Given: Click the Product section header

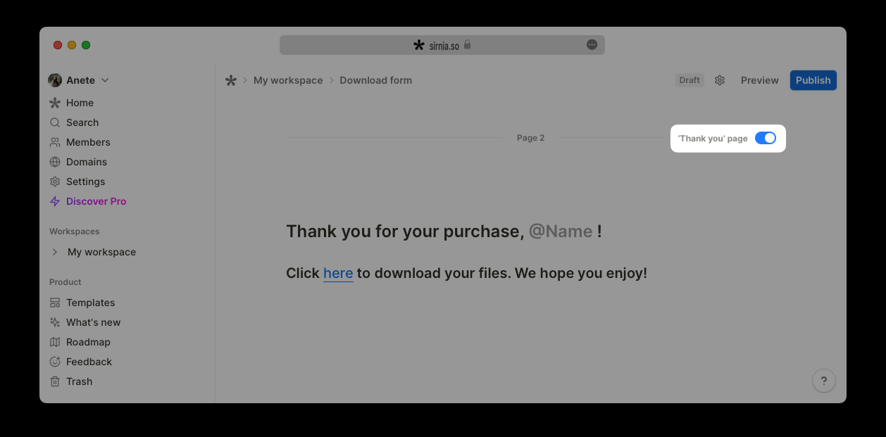Looking at the screenshot, I should (65, 282).
